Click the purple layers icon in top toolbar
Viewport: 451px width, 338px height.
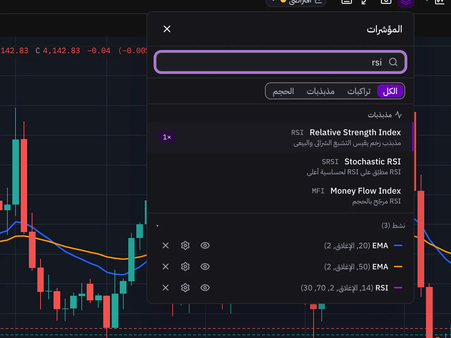(x=406, y=3)
